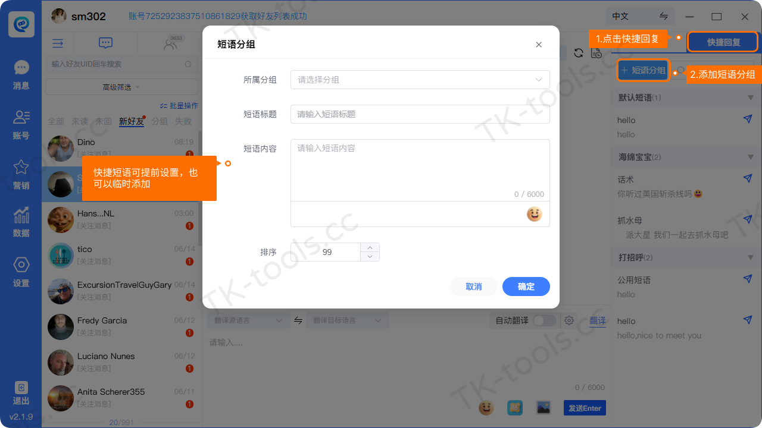
Task: Send the 'hello,nice to meet you' phrase
Action: [x=748, y=320]
